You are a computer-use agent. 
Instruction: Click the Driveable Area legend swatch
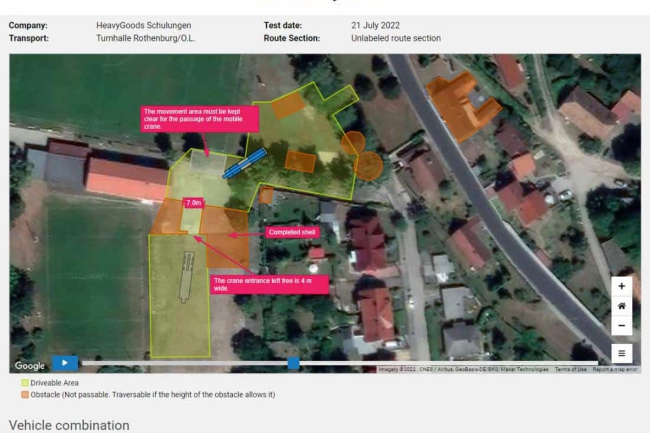(25, 383)
